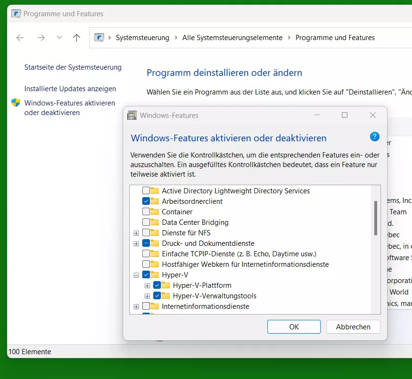This screenshot has height=379, width=412.
Task: Cancel with the Abbrechen button
Action: (353, 327)
